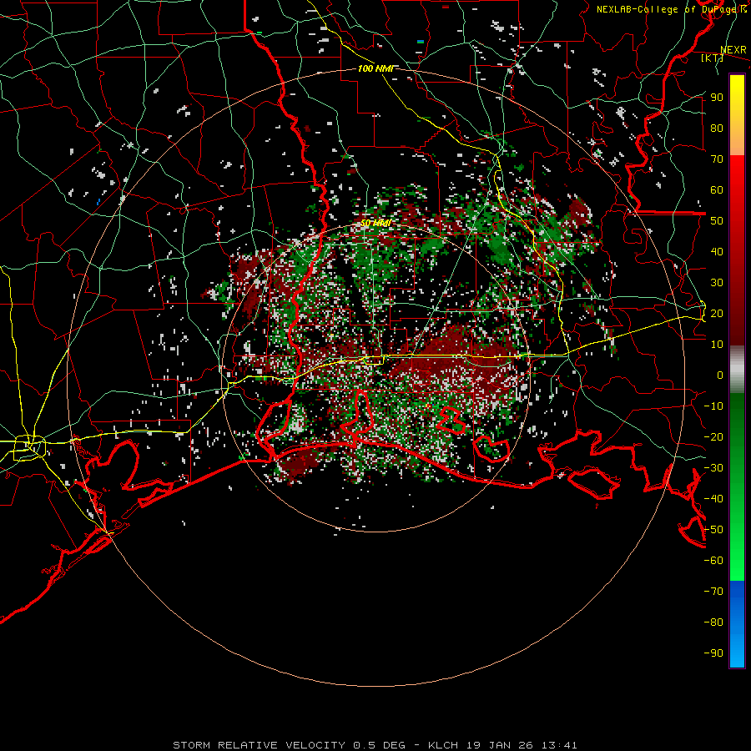Click the -90 value on the velocity scale
The height and width of the screenshot is (751, 751).
click(713, 653)
